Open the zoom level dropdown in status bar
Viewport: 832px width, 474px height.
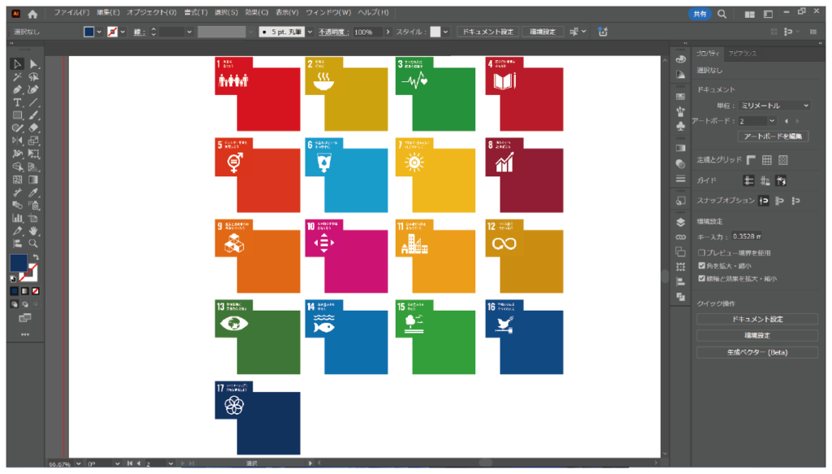pyautogui.click(x=79, y=463)
